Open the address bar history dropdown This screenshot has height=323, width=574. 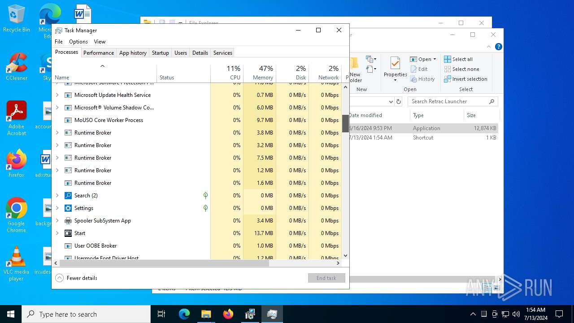click(x=391, y=101)
